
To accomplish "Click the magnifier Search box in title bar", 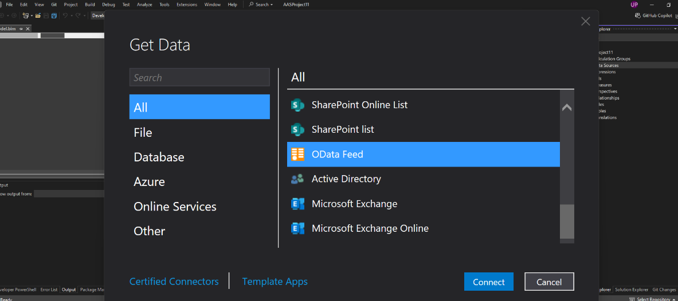I will click(x=261, y=5).
